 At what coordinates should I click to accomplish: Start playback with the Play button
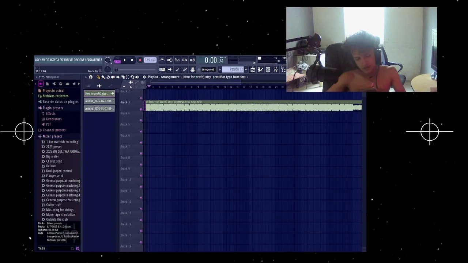(x=125, y=60)
